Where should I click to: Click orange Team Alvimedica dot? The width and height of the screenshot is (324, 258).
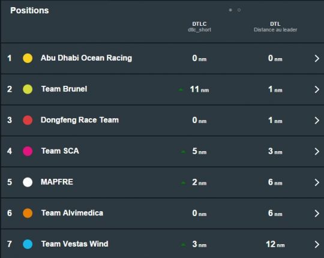tap(28, 213)
